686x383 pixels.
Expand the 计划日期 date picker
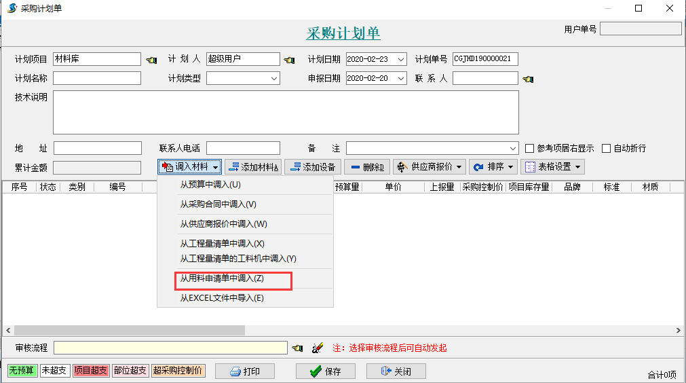coord(401,60)
